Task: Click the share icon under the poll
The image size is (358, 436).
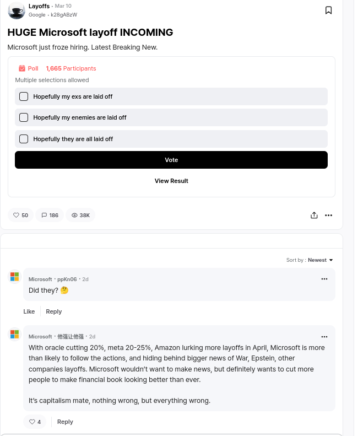Action: coord(314,215)
